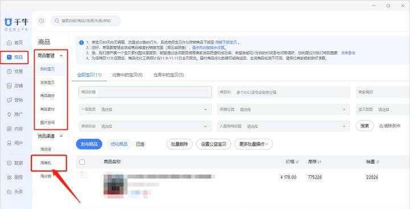Click the 22026 sales value
The width and height of the screenshot is (410, 209).
pyautogui.click(x=372, y=177)
